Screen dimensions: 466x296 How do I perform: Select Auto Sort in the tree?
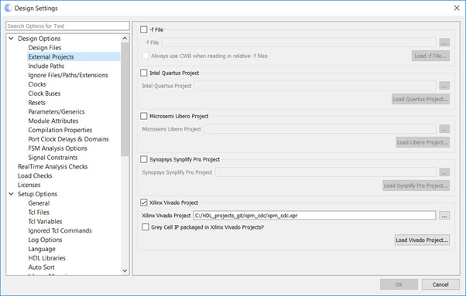[x=42, y=267]
